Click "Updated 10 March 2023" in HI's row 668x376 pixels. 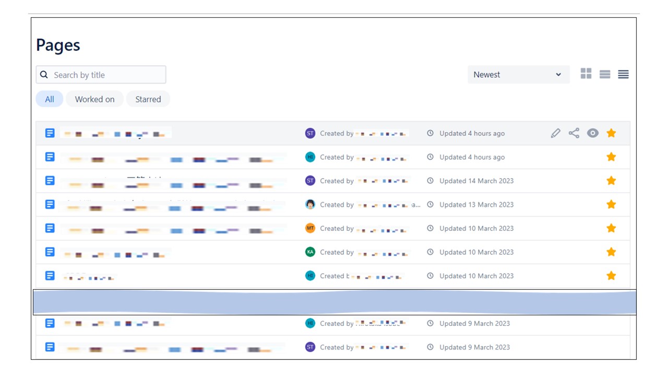click(x=476, y=276)
